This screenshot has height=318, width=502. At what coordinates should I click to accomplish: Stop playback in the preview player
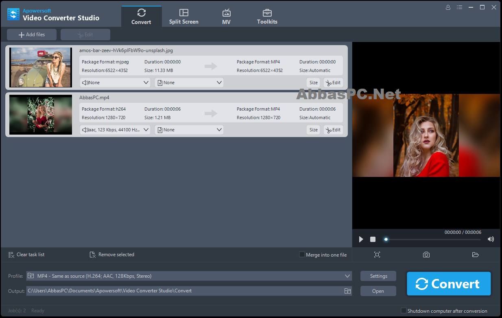tap(373, 239)
